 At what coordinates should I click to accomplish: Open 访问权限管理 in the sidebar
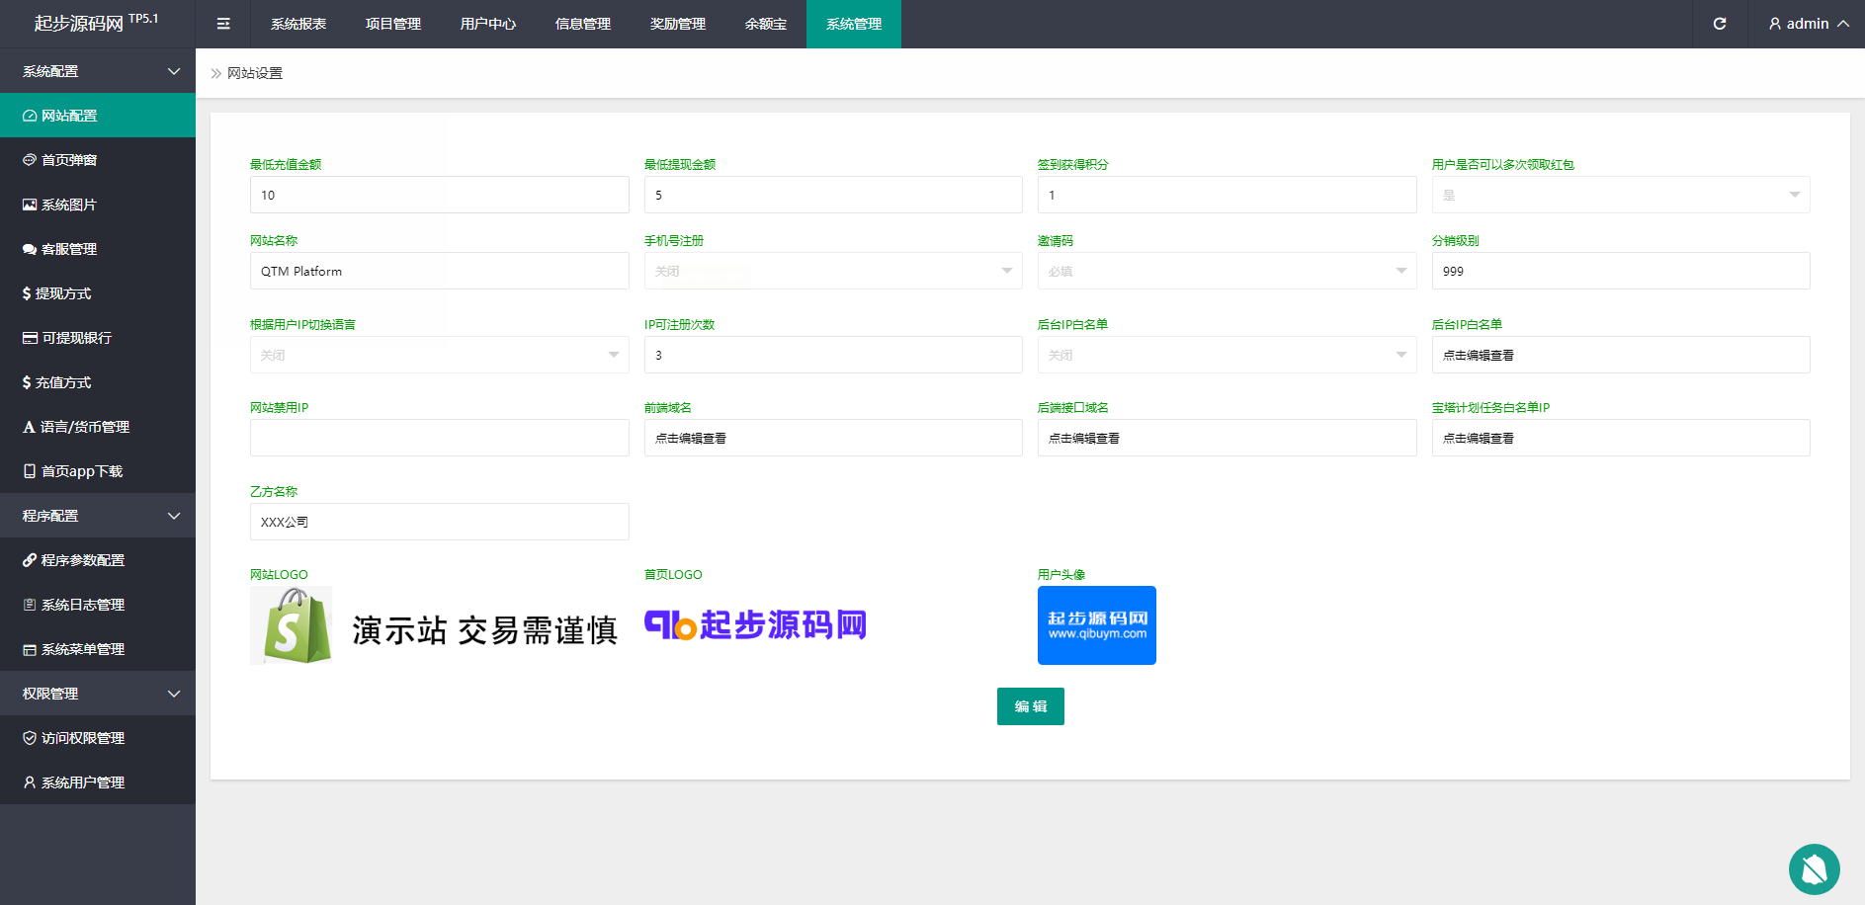[83, 738]
